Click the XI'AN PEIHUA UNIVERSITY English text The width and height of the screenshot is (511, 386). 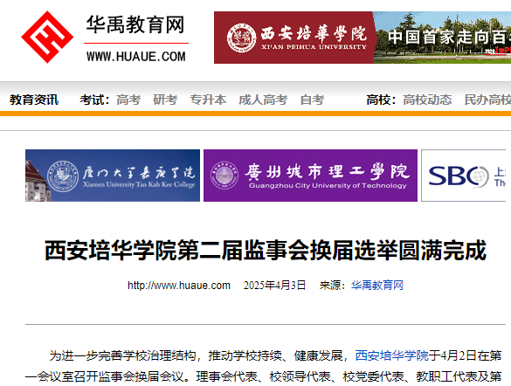[x=314, y=47]
